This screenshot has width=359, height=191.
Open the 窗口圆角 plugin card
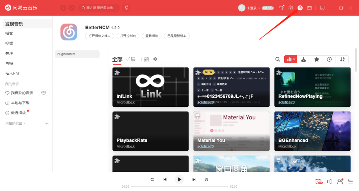tap(231, 164)
